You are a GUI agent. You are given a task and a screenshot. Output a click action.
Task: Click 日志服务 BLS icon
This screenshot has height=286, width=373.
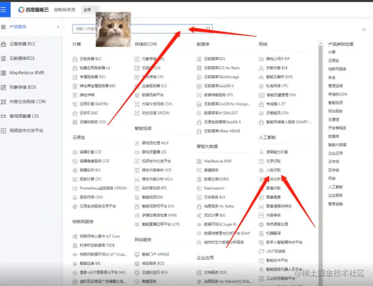point(199,198)
